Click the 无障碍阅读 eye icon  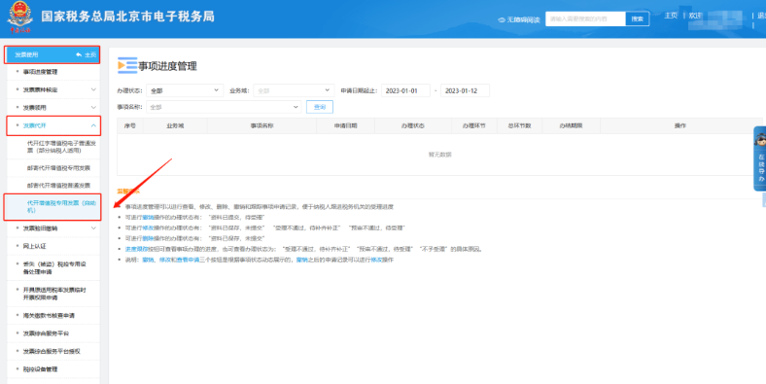[502, 20]
